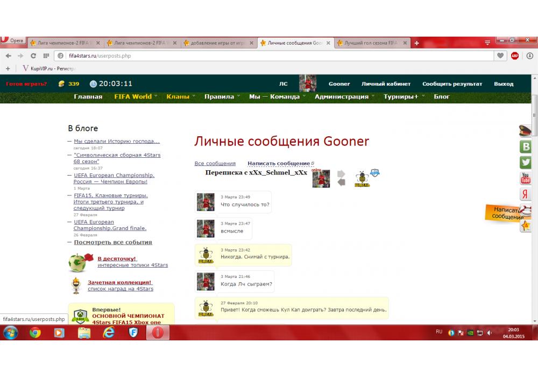
Task: Click the Twitter share icon in sidebar
Action: coord(526,162)
